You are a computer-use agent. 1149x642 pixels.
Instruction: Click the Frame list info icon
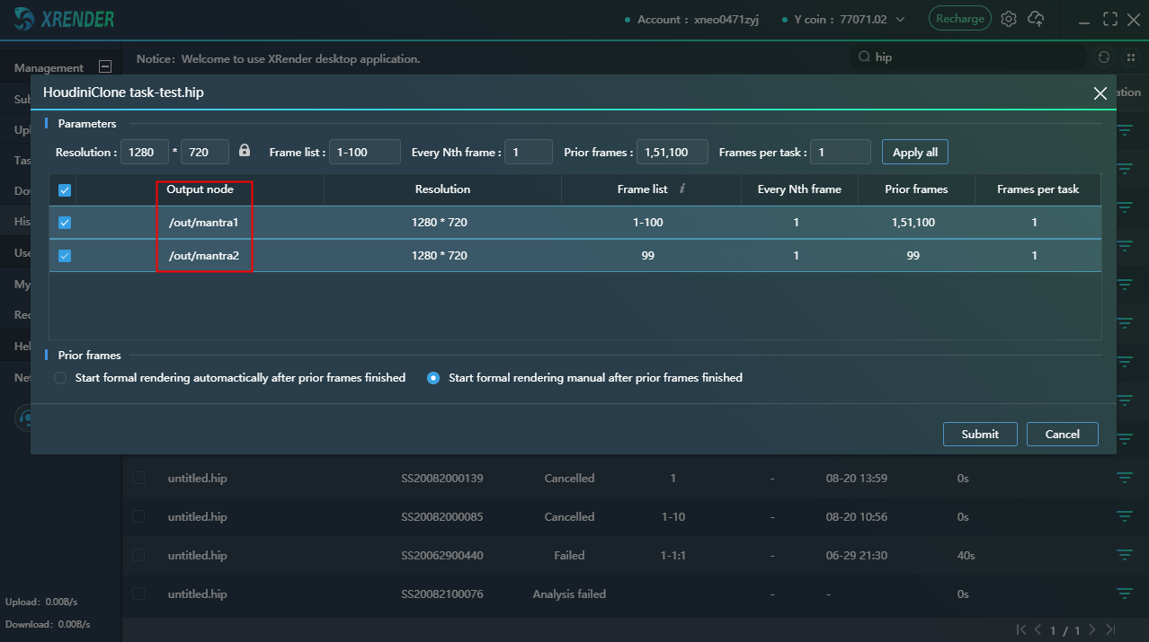click(682, 189)
